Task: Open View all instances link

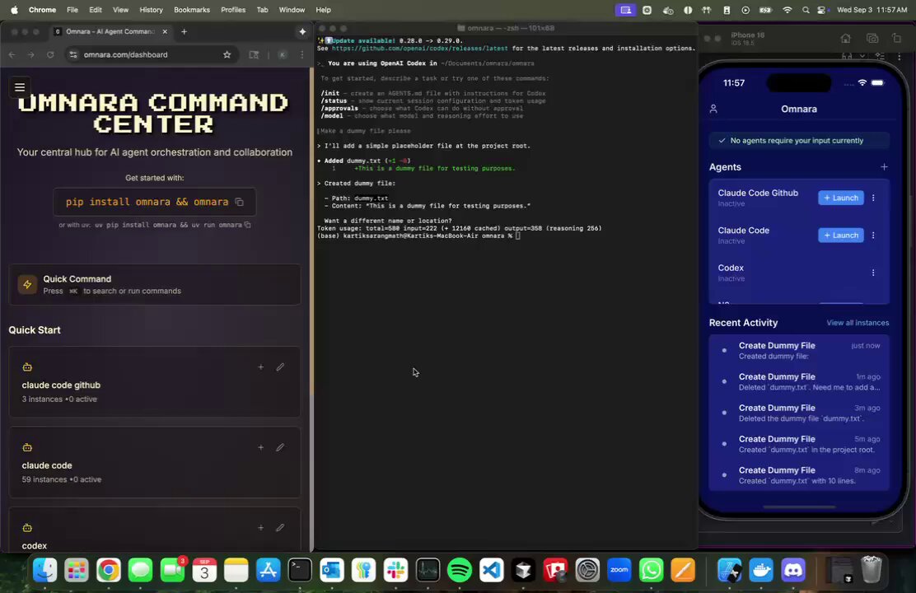Action: point(857,323)
